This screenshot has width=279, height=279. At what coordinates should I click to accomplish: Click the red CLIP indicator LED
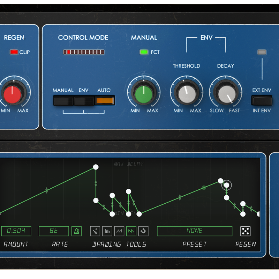14,52
